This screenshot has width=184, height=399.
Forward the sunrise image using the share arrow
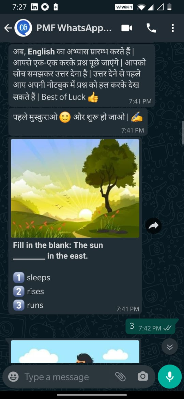pos(153,225)
